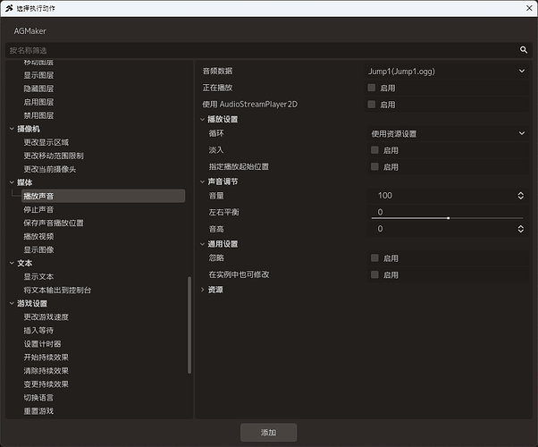538x447 pixels.
Task: Select 播放视频 action in list
Action: click(38, 237)
